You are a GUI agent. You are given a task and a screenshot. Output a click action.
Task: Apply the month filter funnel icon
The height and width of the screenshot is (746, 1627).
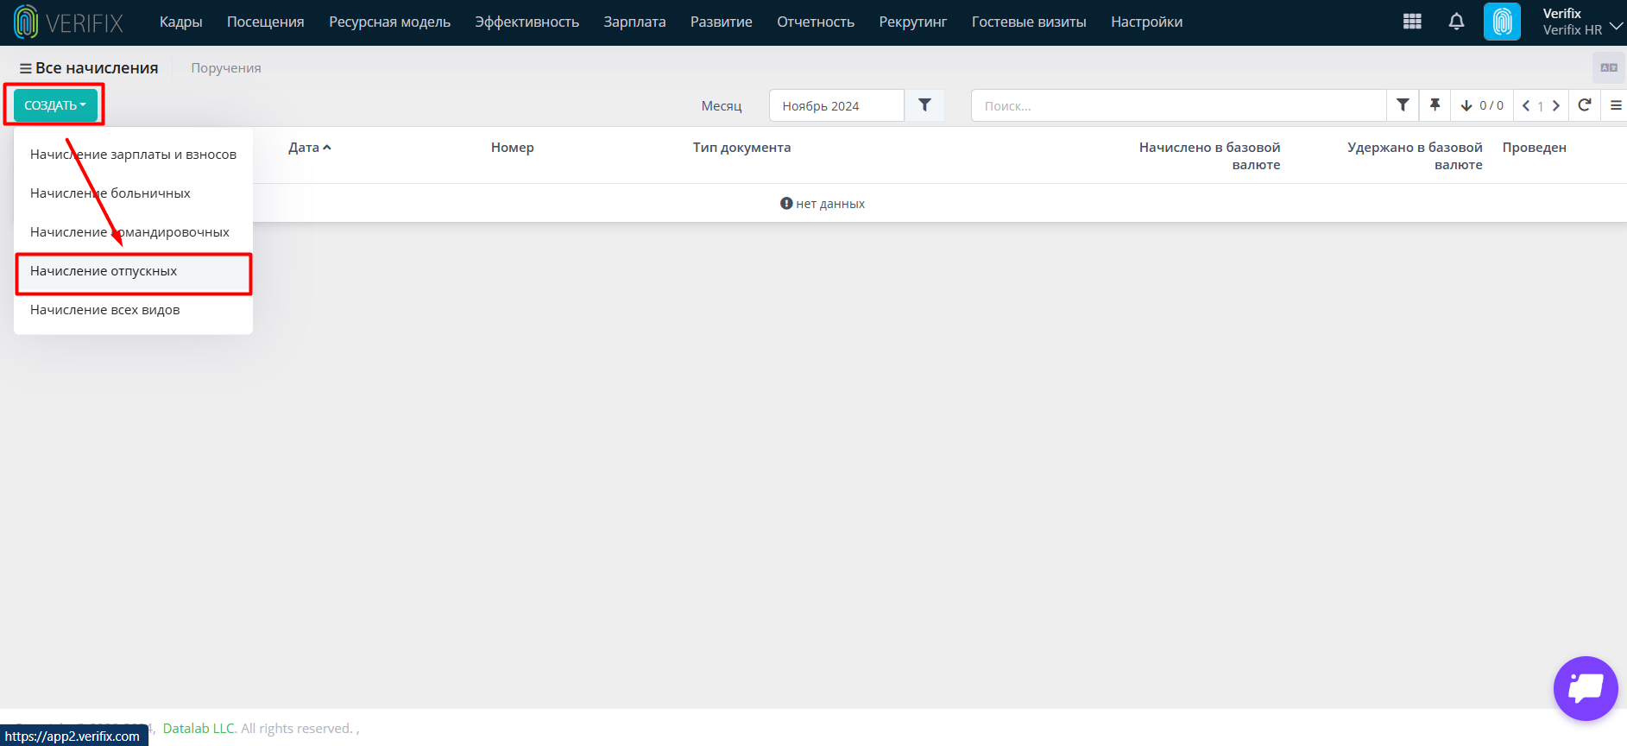coord(924,105)
